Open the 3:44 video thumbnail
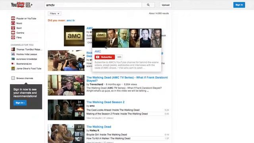The height and width of the screenshot is (143, 254). coord(66,60)
